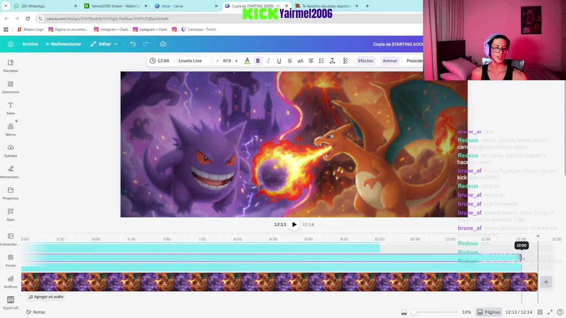
Task: Redo the last undone action
Action: click(x=145, y=44)
